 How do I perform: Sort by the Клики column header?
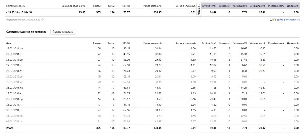click(111, 43)
